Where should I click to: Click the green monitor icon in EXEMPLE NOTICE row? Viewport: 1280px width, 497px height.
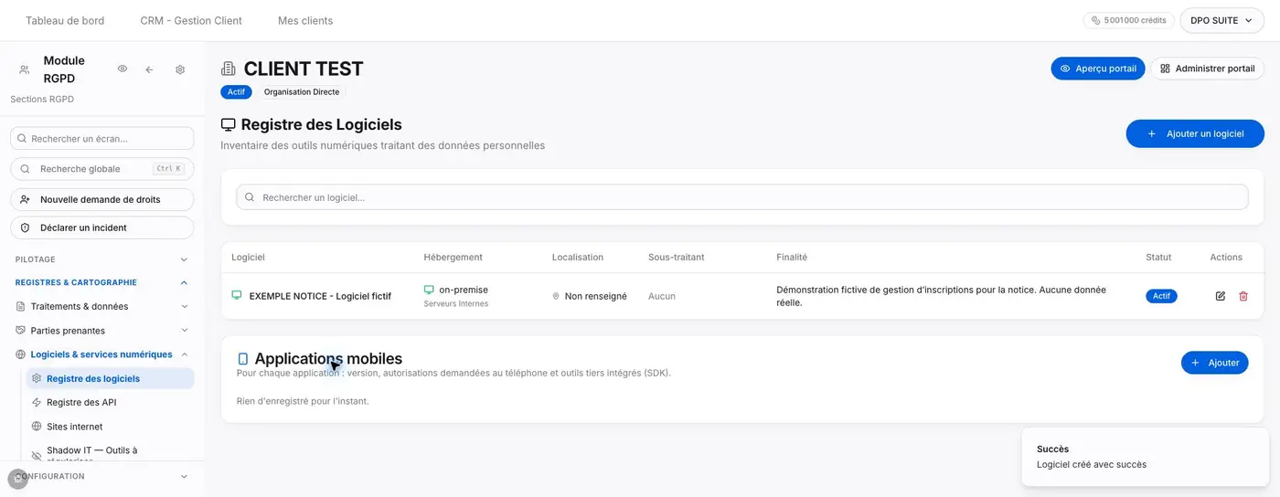237,295
